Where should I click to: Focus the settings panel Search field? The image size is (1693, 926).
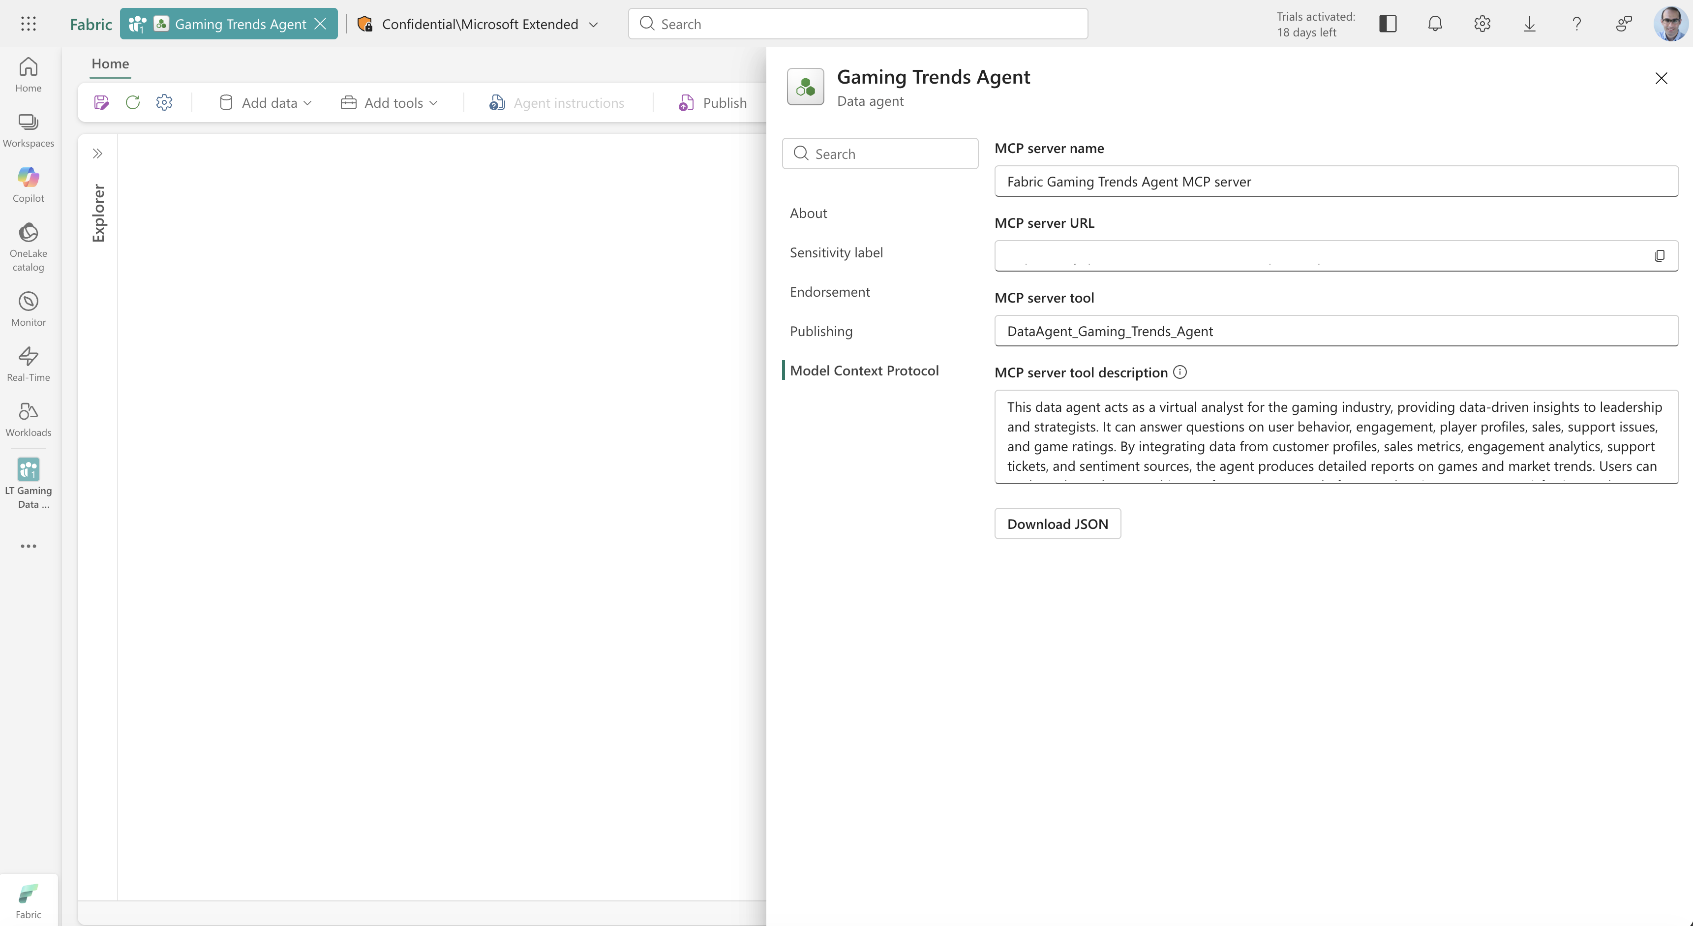880,153
